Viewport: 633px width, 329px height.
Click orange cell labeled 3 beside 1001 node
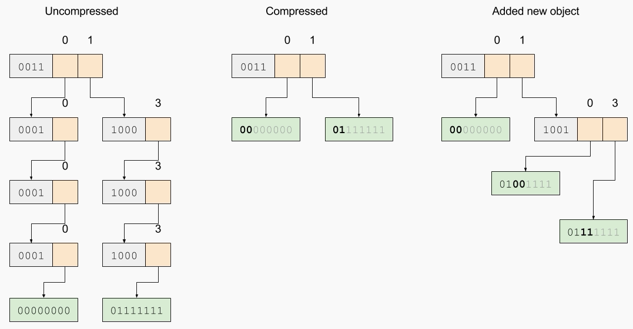point(615,130)
